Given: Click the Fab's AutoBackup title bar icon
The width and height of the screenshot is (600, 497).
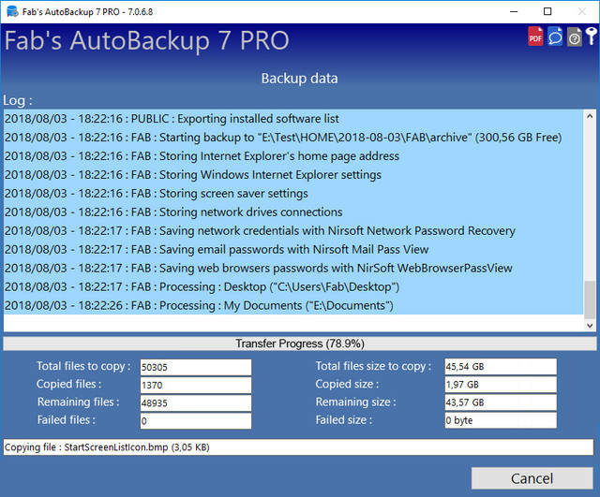Looking at the screenshot, I should point(12,11).
